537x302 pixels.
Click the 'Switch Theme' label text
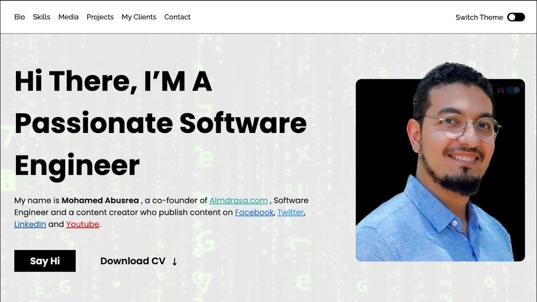point(479,17)
